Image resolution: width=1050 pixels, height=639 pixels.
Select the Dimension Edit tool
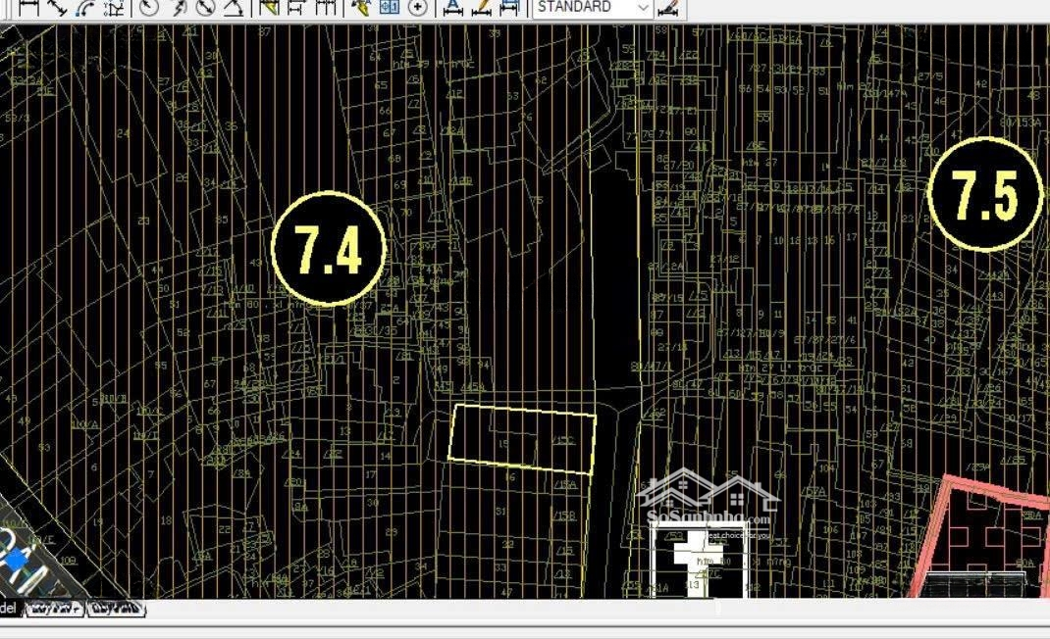coord(452,7)
